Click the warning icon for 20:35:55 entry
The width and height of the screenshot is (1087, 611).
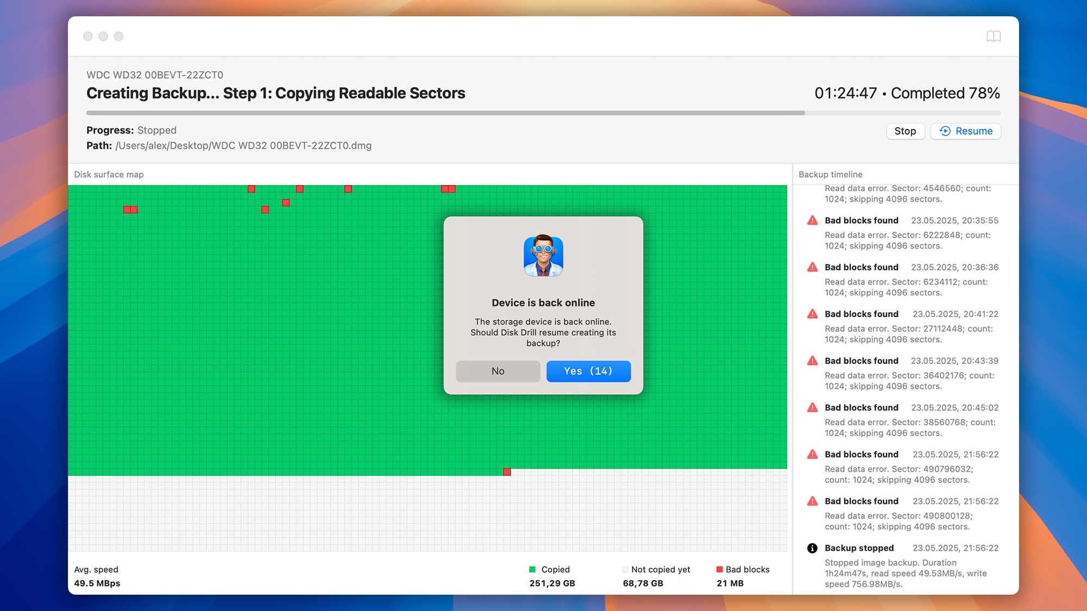click(812, 221)
